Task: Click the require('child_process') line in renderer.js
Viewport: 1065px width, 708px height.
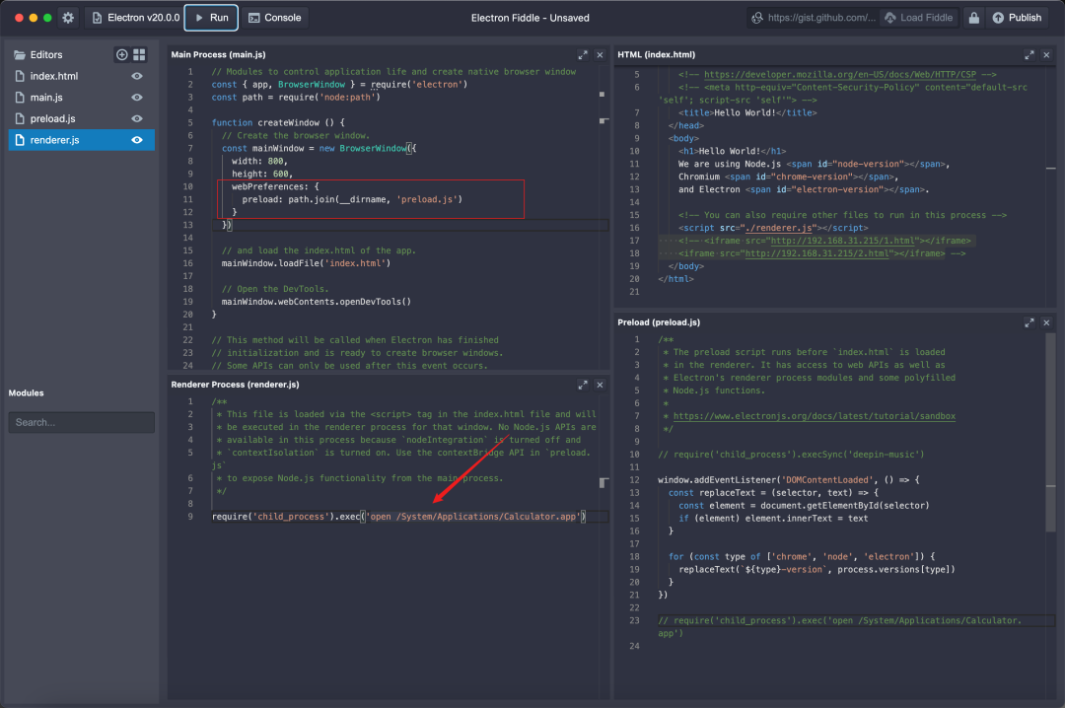Action: coord(398,517)
